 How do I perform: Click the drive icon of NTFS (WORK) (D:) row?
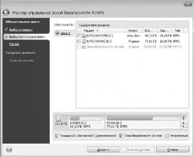[x=84, y=41]
